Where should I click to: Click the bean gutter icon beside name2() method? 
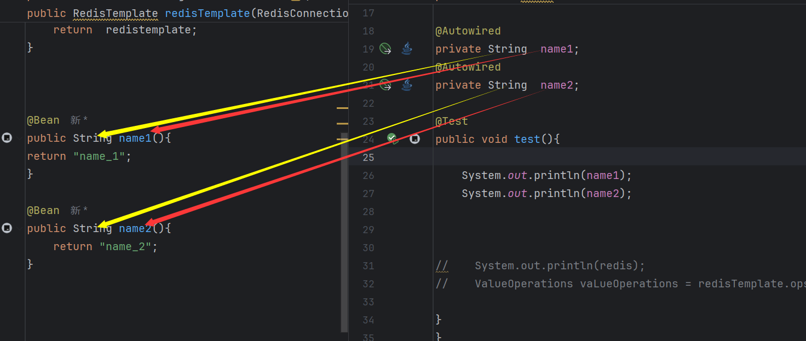click(7, 228)
